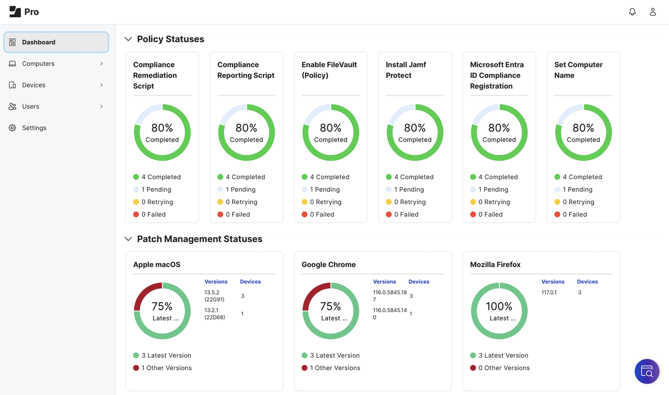Click the Apple macOS patch title
Viewport: 669px width, 395px height.
click(157, 264)
